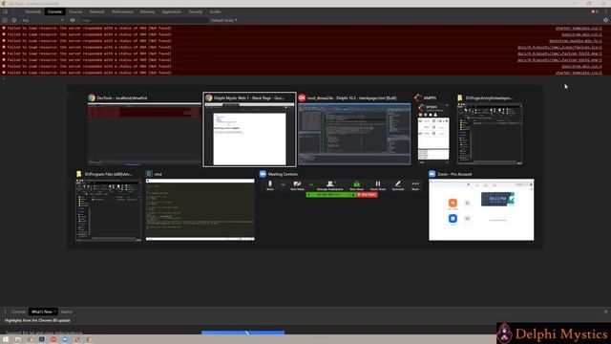This screenshot has height=344, width=611.
Task: Open the top JavaScript context dropdown
Action: click(43, 20)
